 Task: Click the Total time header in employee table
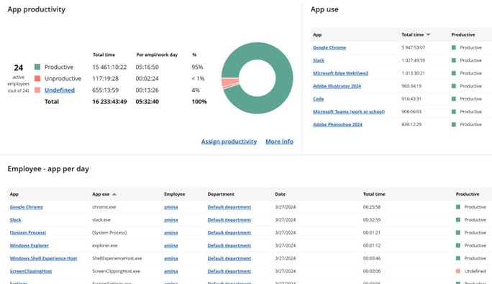click(x=374, y=194)
